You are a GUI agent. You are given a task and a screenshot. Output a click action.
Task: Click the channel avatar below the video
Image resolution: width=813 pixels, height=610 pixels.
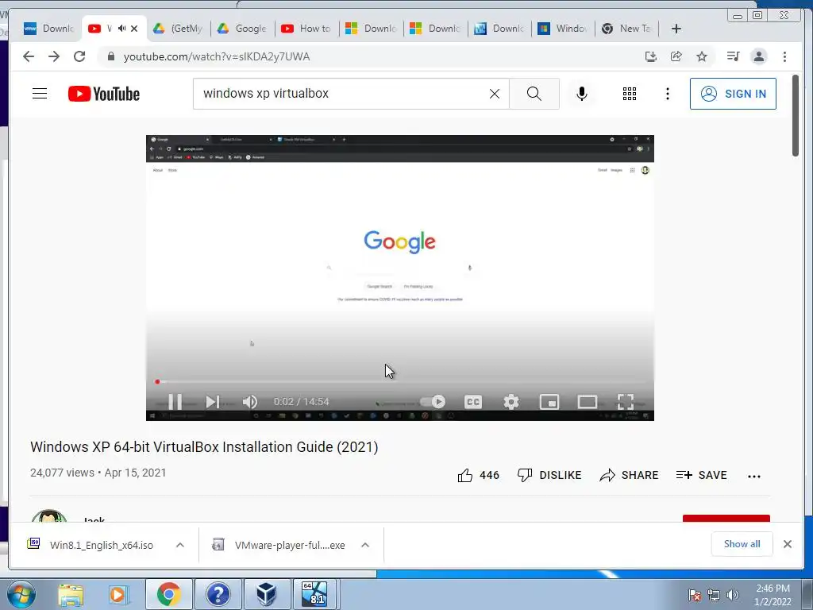point(49,515)
